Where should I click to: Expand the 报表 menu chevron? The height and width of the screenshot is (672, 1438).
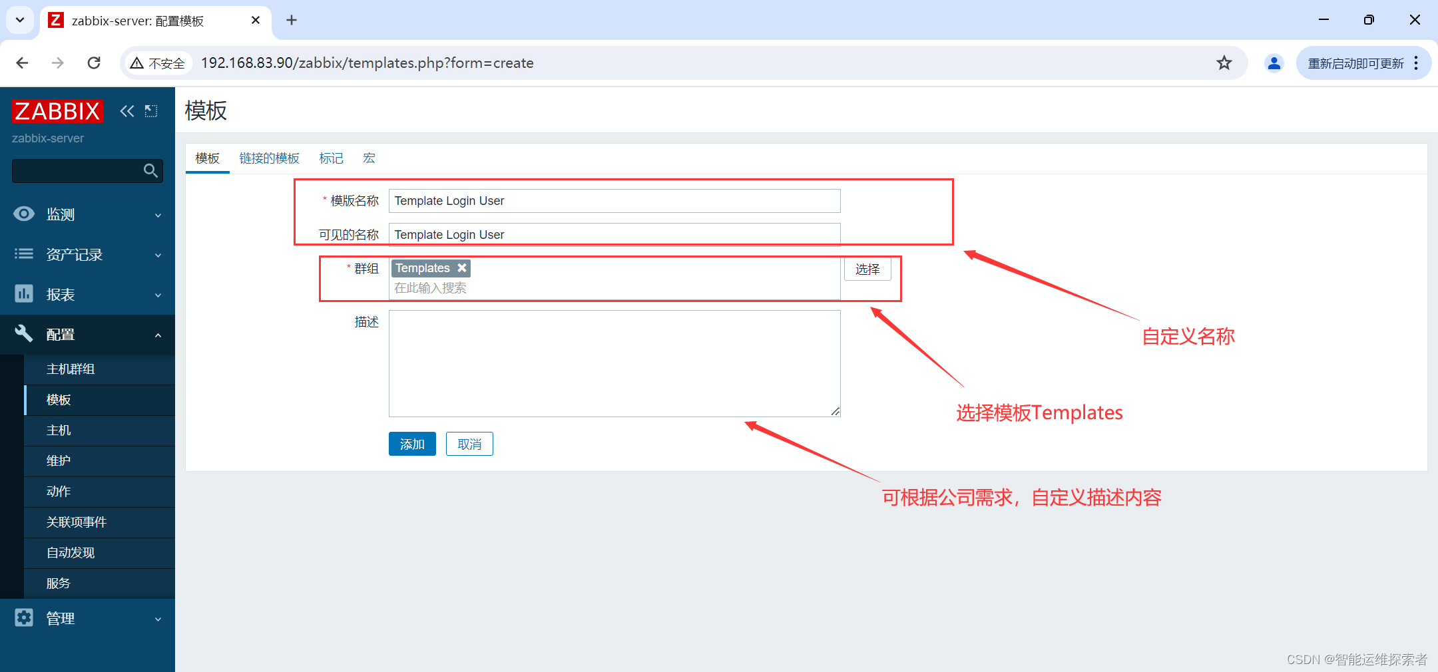click(158, 295)
